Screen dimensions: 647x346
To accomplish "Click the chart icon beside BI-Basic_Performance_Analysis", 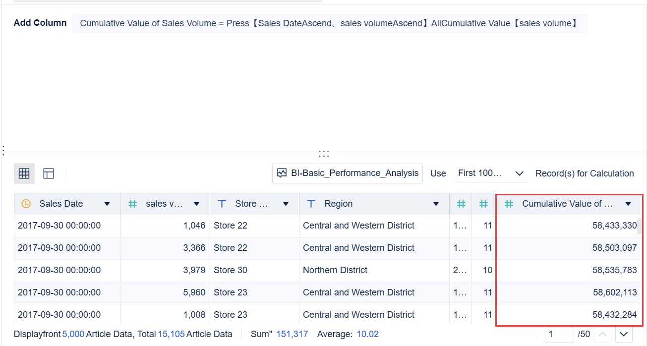I will tap(282, 173).
